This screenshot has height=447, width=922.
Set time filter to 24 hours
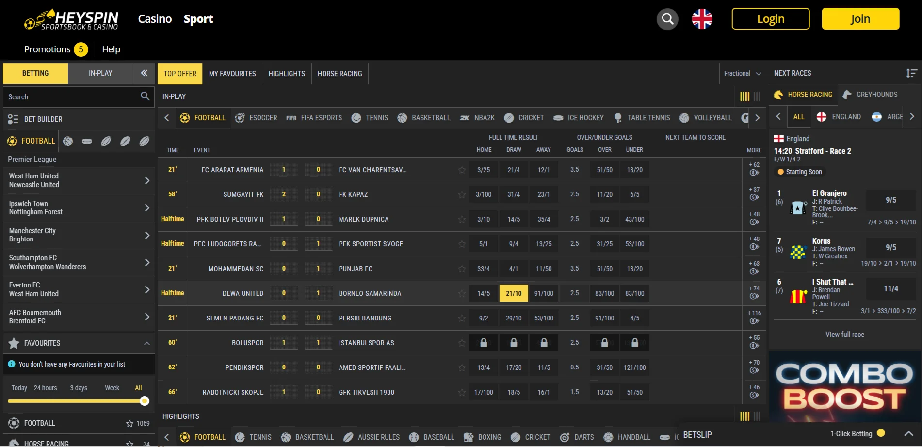45,388
